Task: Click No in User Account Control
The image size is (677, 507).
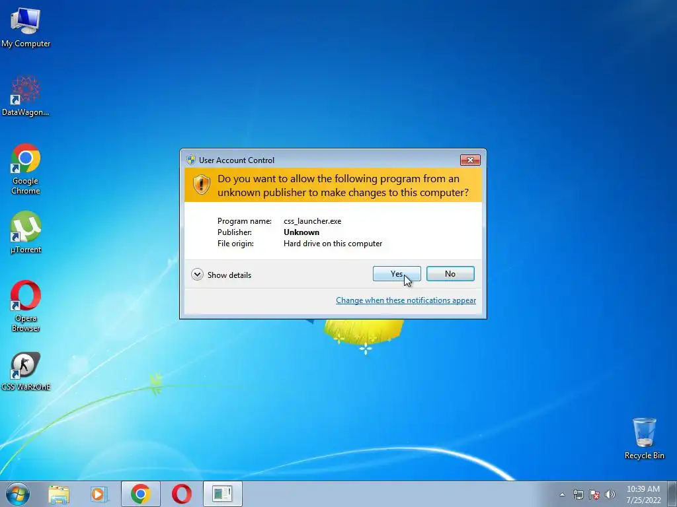Action: click(x=450, y=274)
